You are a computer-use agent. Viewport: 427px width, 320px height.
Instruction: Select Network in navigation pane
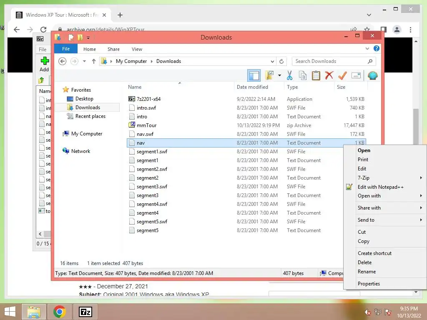point(80,151)
